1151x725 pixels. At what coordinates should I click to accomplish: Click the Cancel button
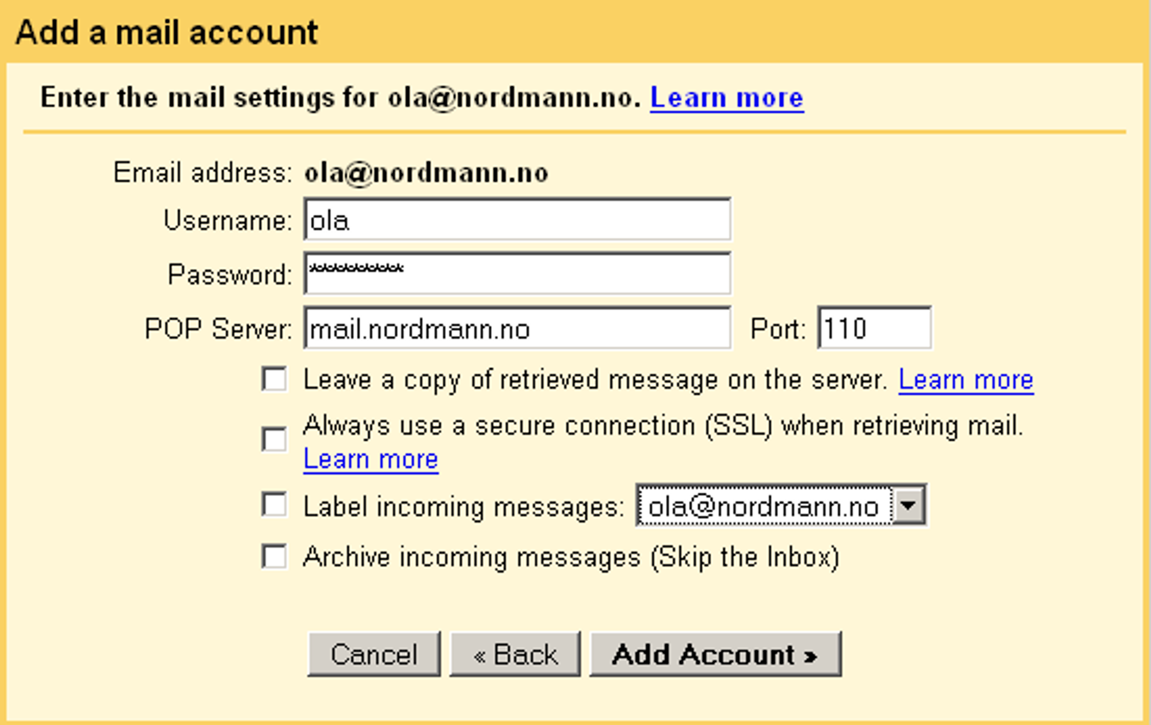[x=374, y=654]
